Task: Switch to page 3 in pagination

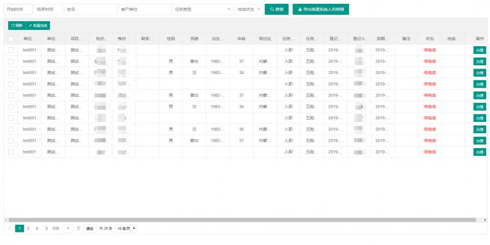Action: (37, 228)
